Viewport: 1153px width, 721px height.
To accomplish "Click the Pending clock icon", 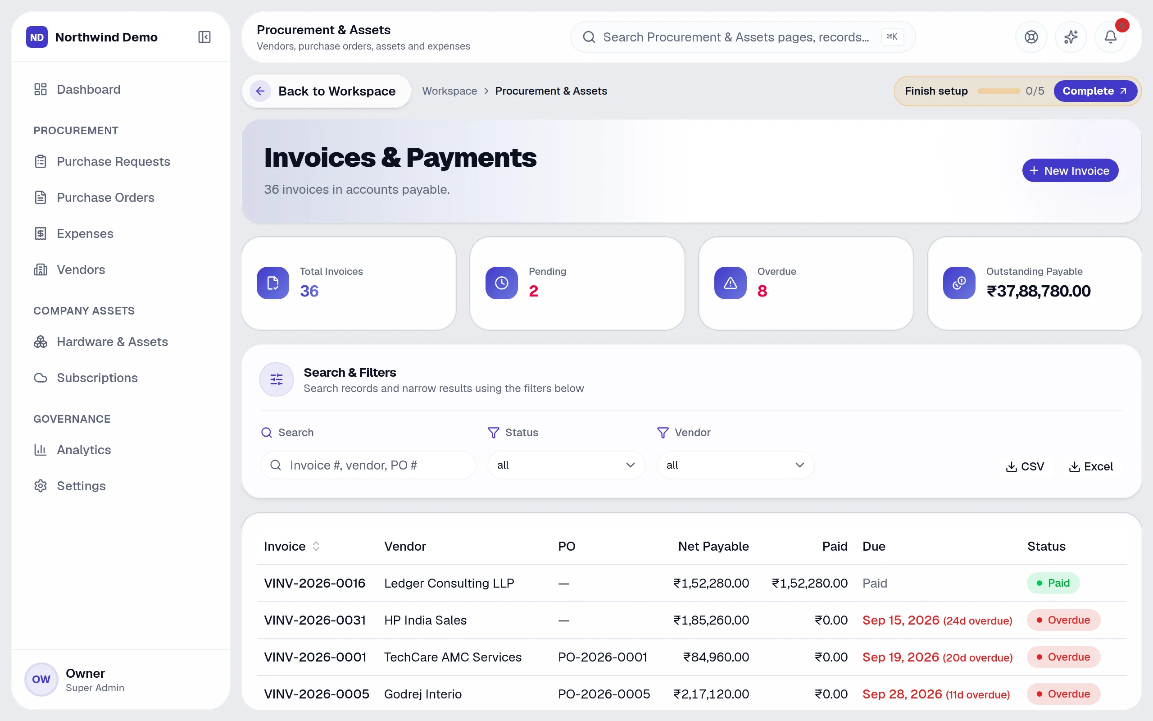I will pos(501,283).
